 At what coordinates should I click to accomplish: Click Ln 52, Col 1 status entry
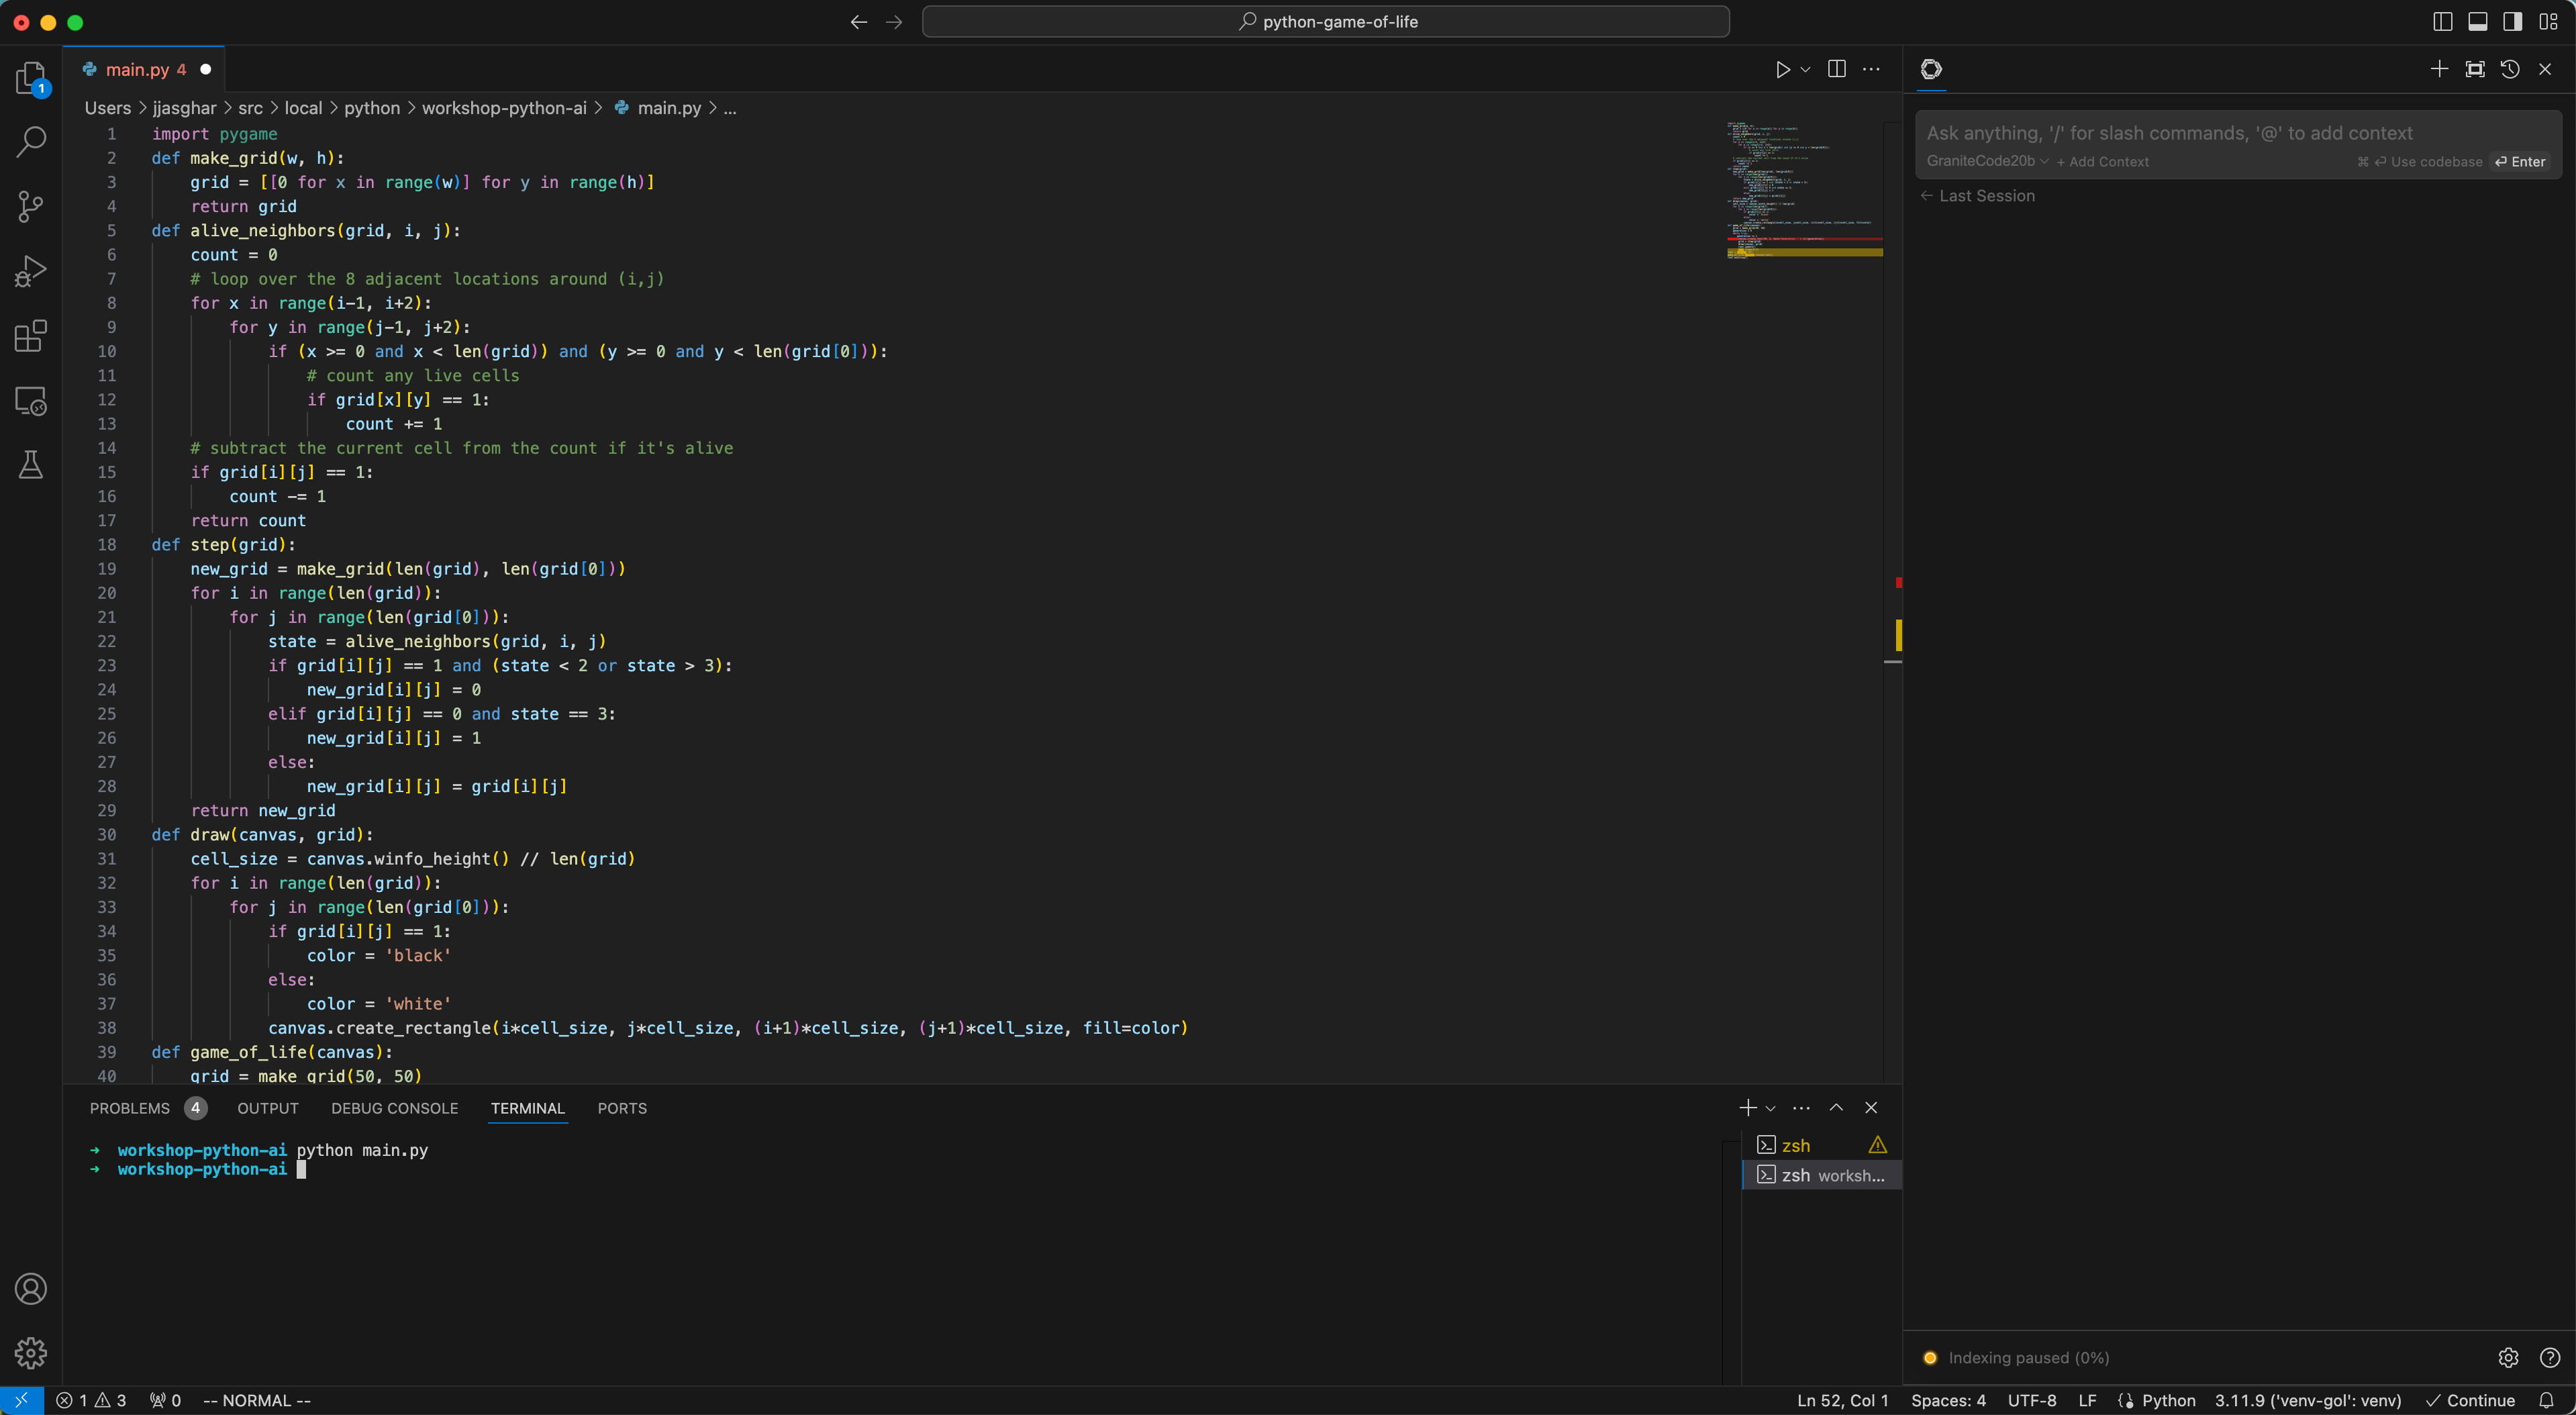pos(1842,1400)
